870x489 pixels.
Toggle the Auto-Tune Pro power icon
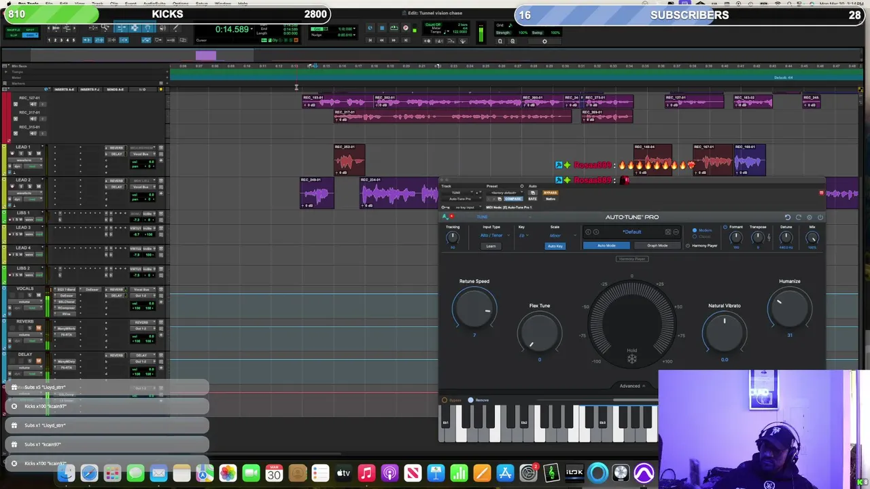(x=820, y=217)
